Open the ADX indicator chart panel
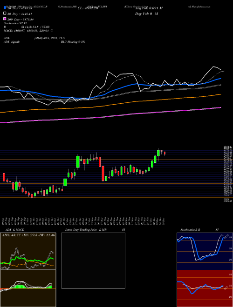 coord(28,251)
